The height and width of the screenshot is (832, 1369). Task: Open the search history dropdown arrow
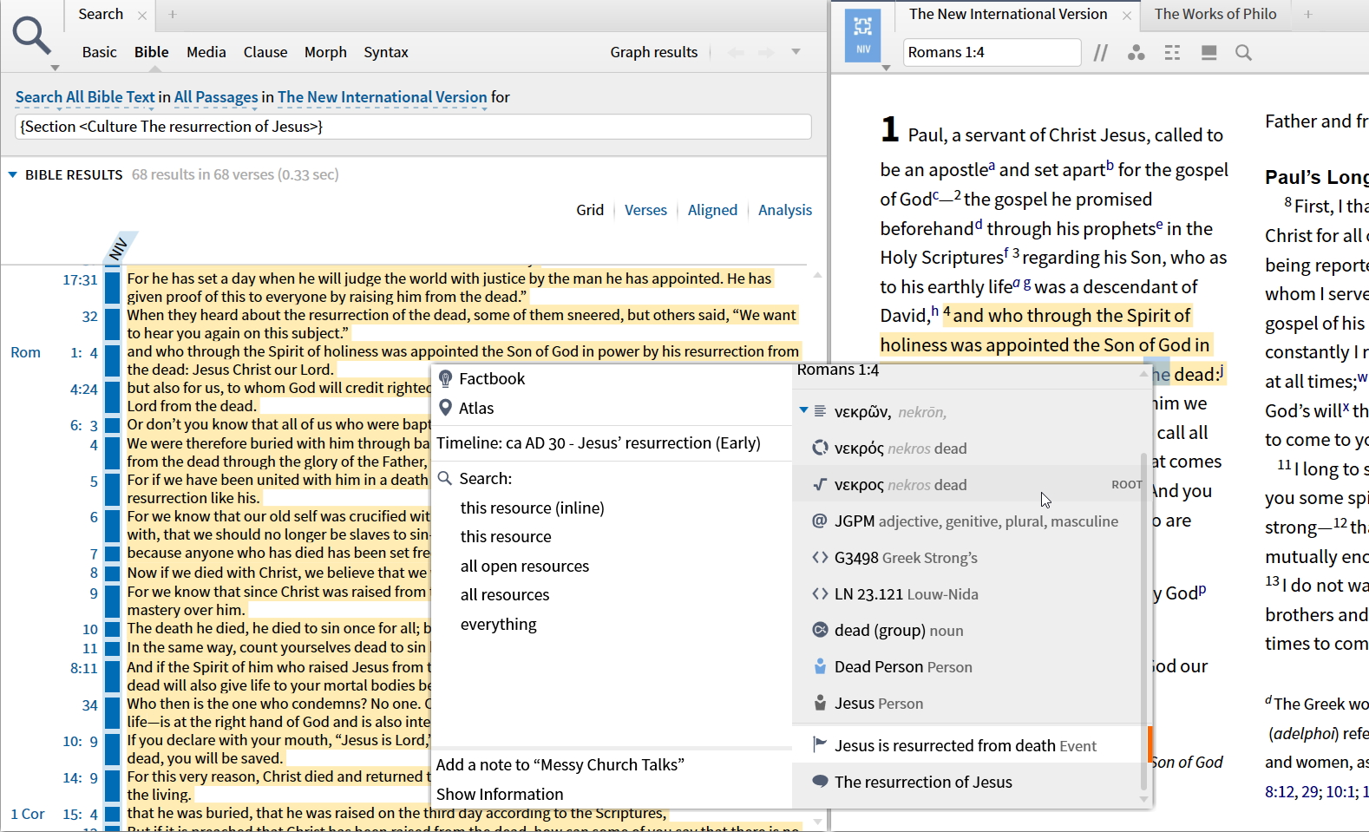[796, 52]
